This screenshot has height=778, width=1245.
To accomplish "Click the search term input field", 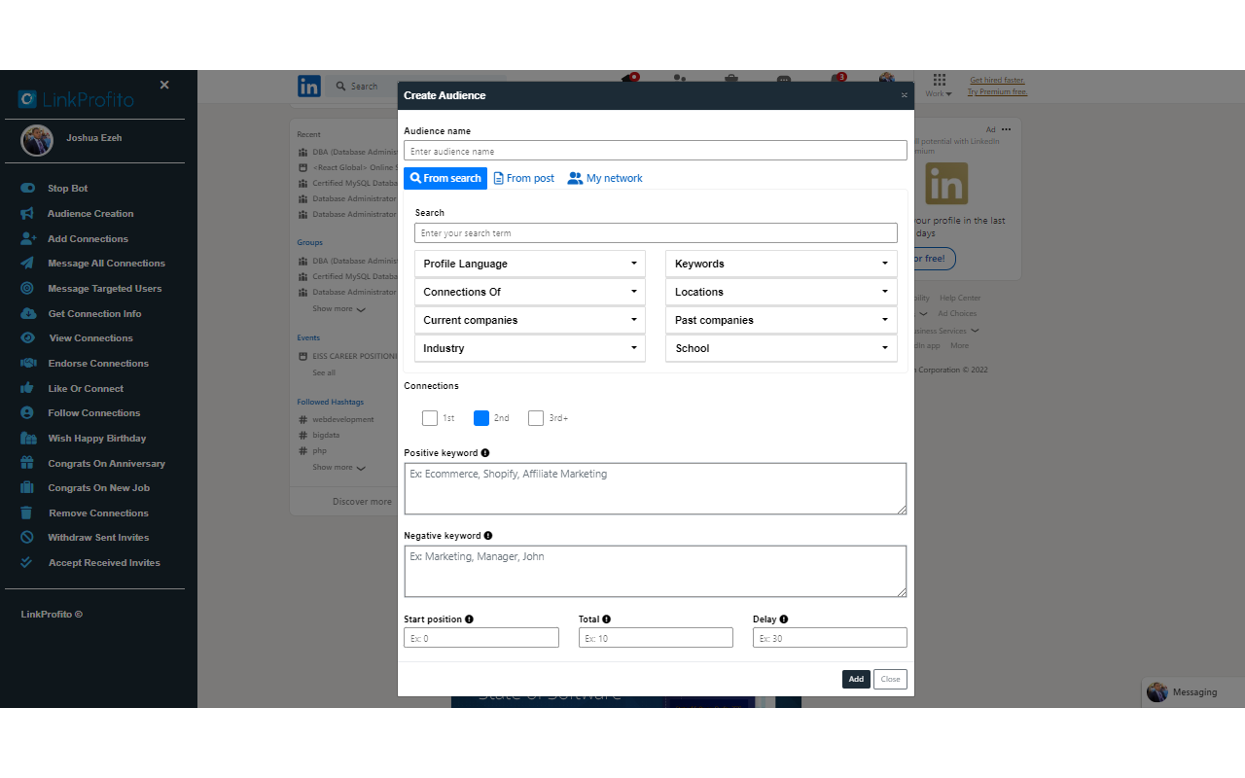I will (656, 233).
